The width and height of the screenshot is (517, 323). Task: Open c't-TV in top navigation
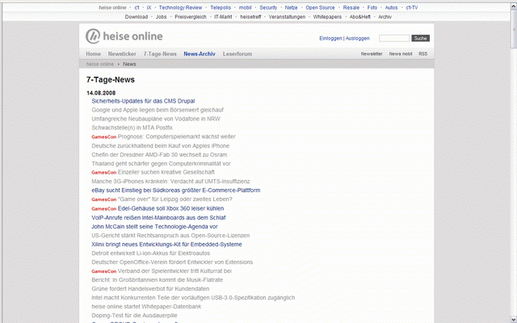[x=412, y=7]
